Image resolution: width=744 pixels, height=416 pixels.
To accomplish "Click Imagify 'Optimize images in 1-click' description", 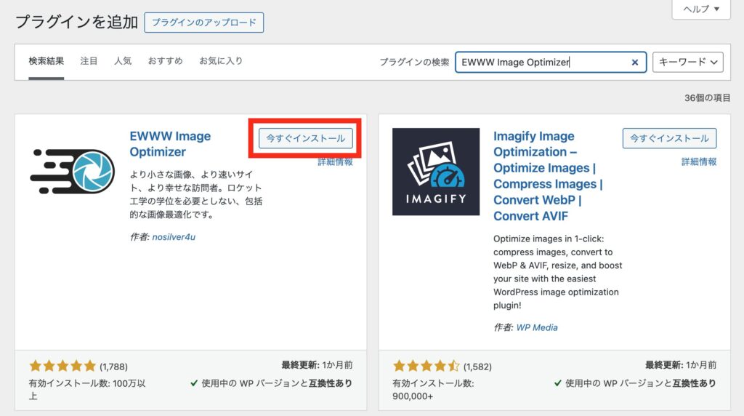I will [557, 272].
